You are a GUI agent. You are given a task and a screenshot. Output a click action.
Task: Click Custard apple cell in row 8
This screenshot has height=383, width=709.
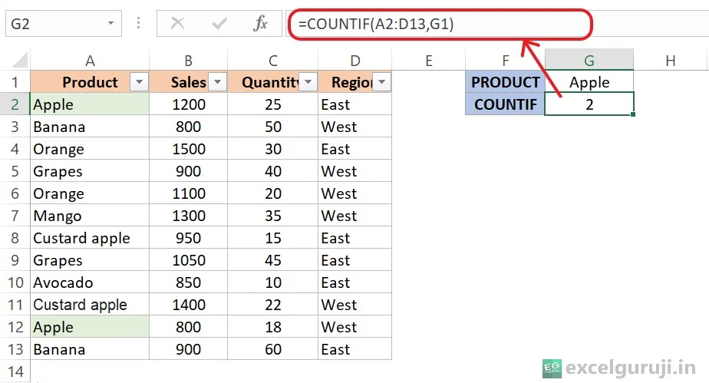(90, 238)
